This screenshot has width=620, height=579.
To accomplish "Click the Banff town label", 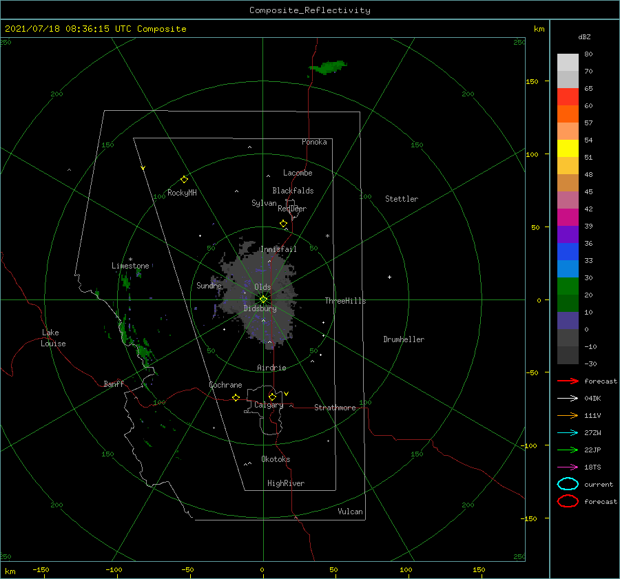I will tap(114, 383).
